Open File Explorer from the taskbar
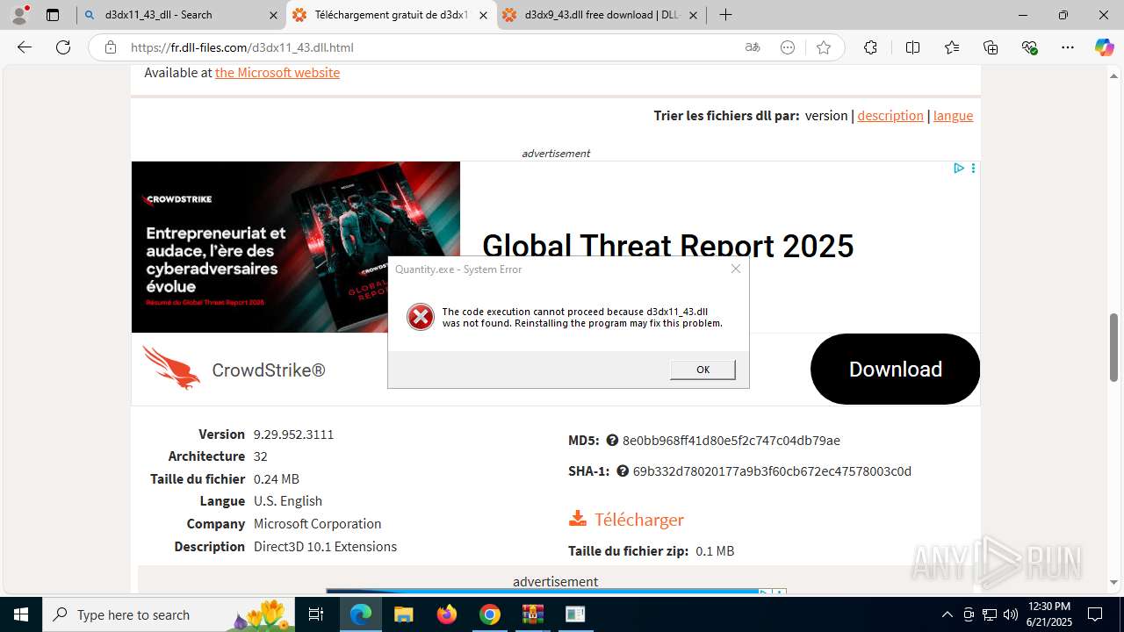The height and width of the screenshot is (632, 1124). tap(404, 614)
